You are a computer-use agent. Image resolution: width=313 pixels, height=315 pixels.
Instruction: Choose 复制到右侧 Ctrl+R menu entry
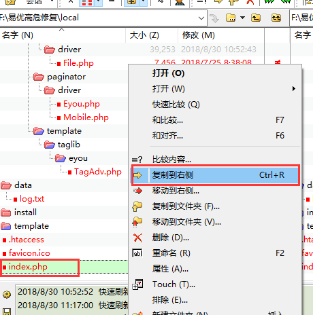click(216, 175)
